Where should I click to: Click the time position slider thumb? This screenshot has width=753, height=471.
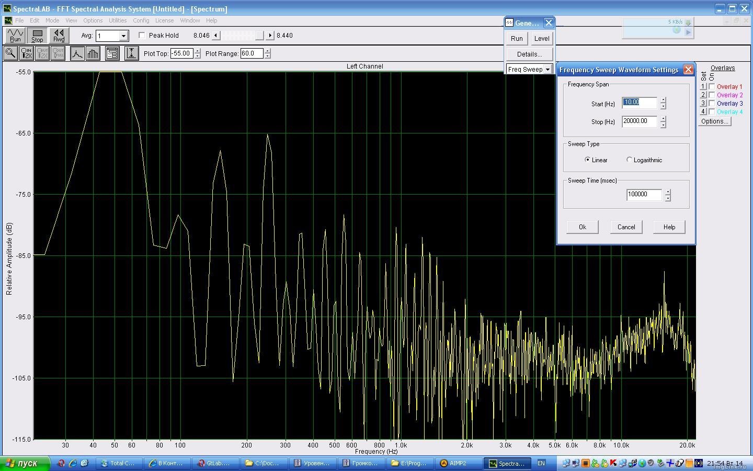(x=259, y=36)
